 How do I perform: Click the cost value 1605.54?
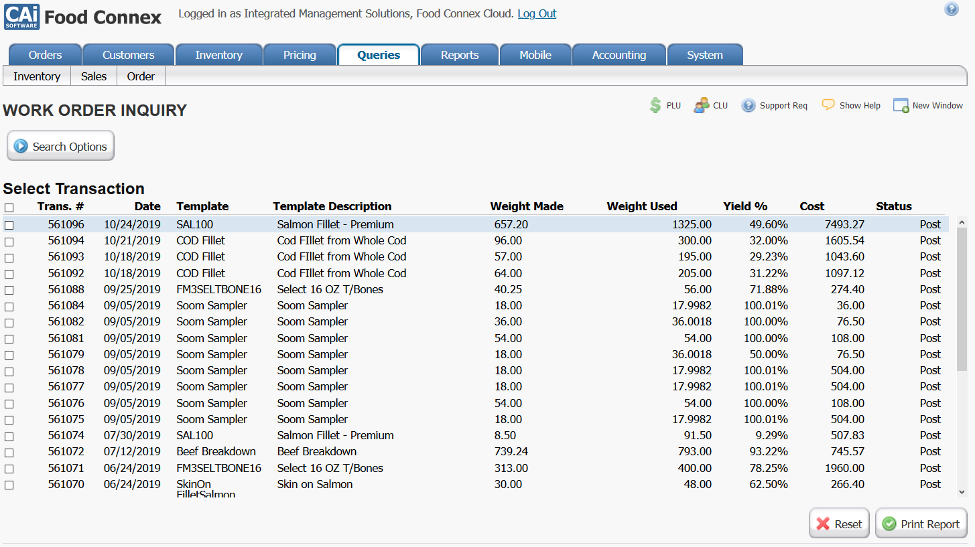(844, 240)
